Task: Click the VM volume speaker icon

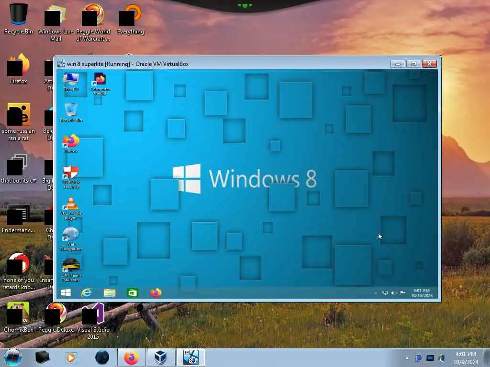Action: [x=394, y=293]
